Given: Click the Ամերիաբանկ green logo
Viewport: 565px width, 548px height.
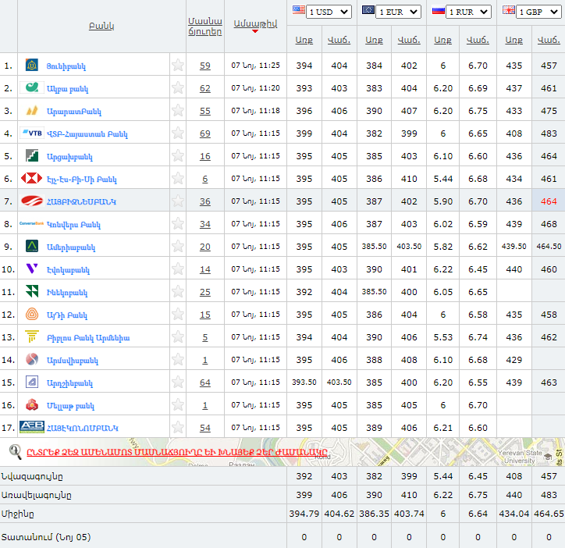Looking at the screenshot, I should tap(32, 246).
